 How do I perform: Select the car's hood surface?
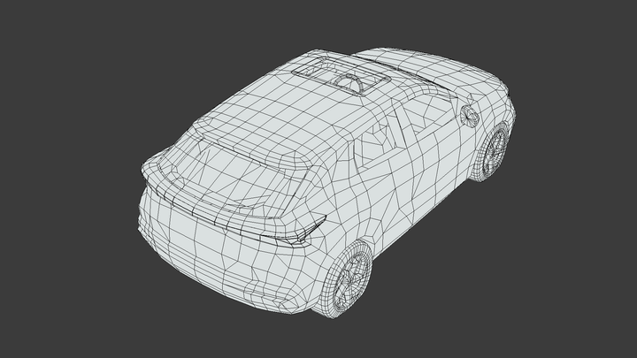click(x=431, y=69)
